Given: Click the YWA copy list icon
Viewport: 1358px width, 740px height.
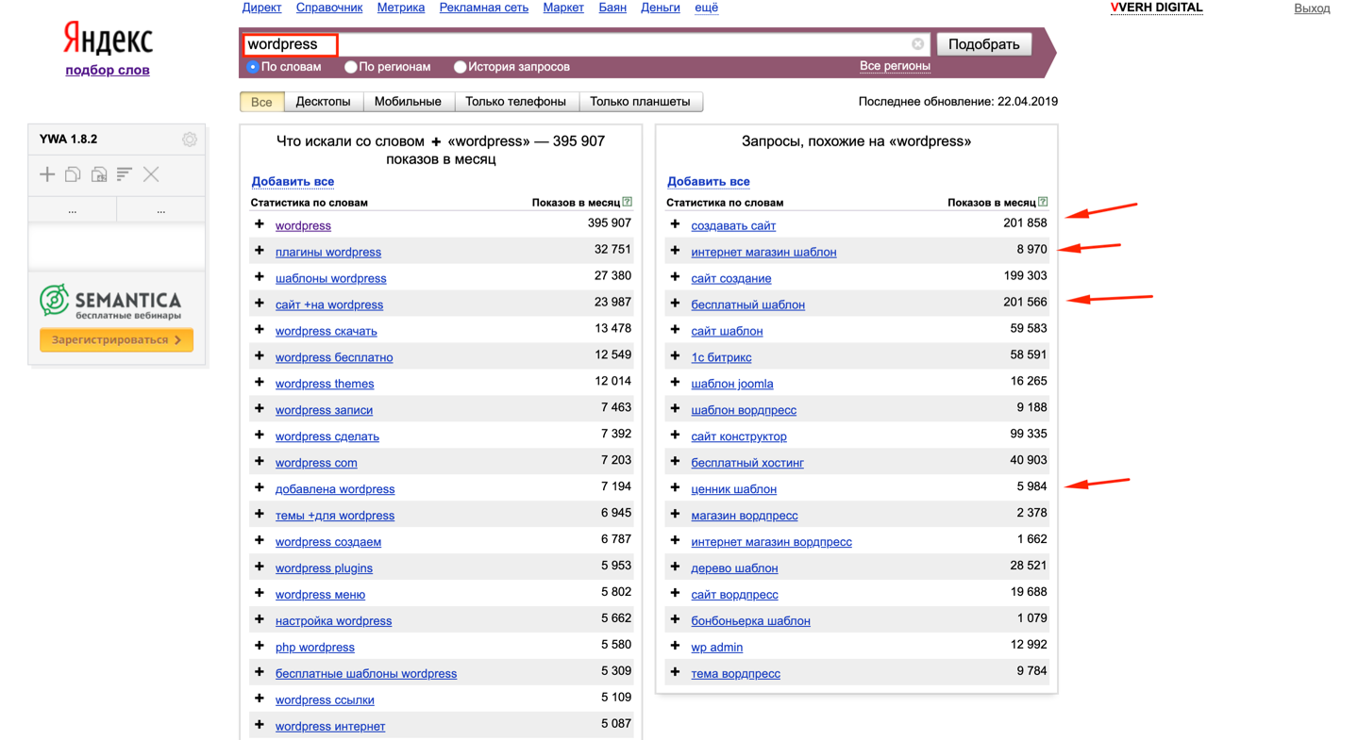Looking at the screenshot, I should coord(73,174).
